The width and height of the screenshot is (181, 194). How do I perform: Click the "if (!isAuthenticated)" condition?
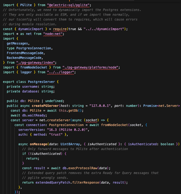coord(42,154)
